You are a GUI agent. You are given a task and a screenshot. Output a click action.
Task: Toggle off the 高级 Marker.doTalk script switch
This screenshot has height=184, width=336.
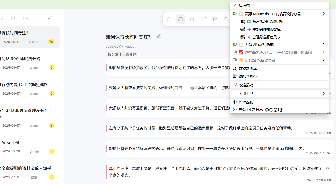click(235, 14)
